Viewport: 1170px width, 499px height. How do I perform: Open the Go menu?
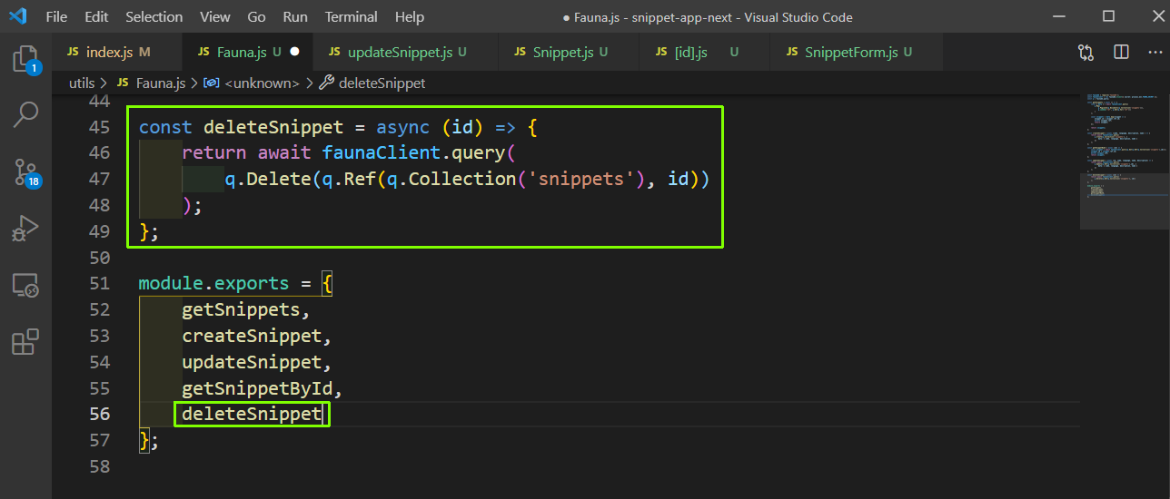(257, 17)
